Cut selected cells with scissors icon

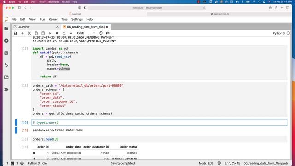[x=29, y=33]
